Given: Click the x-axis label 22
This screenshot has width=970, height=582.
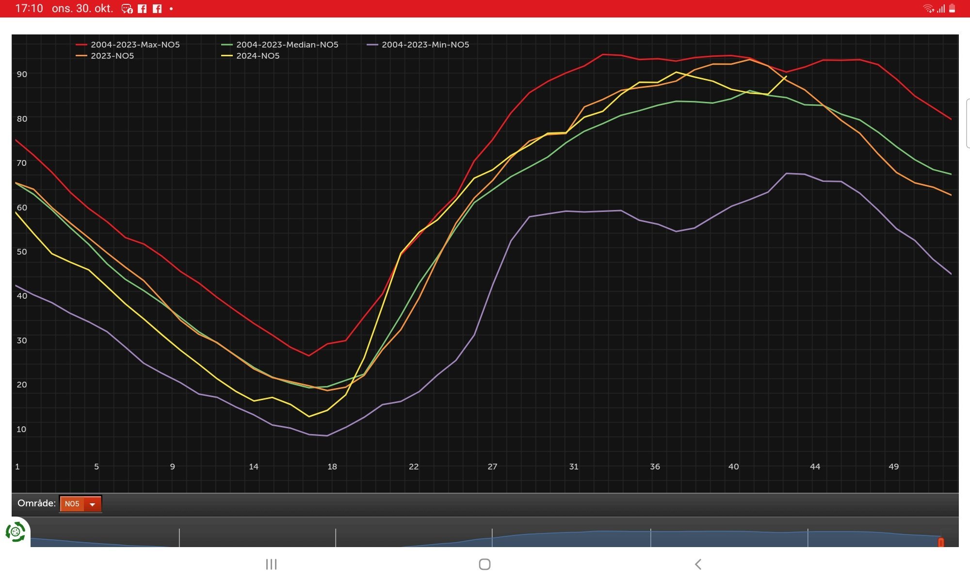Looking at the screenshot, I should [414, 467].
